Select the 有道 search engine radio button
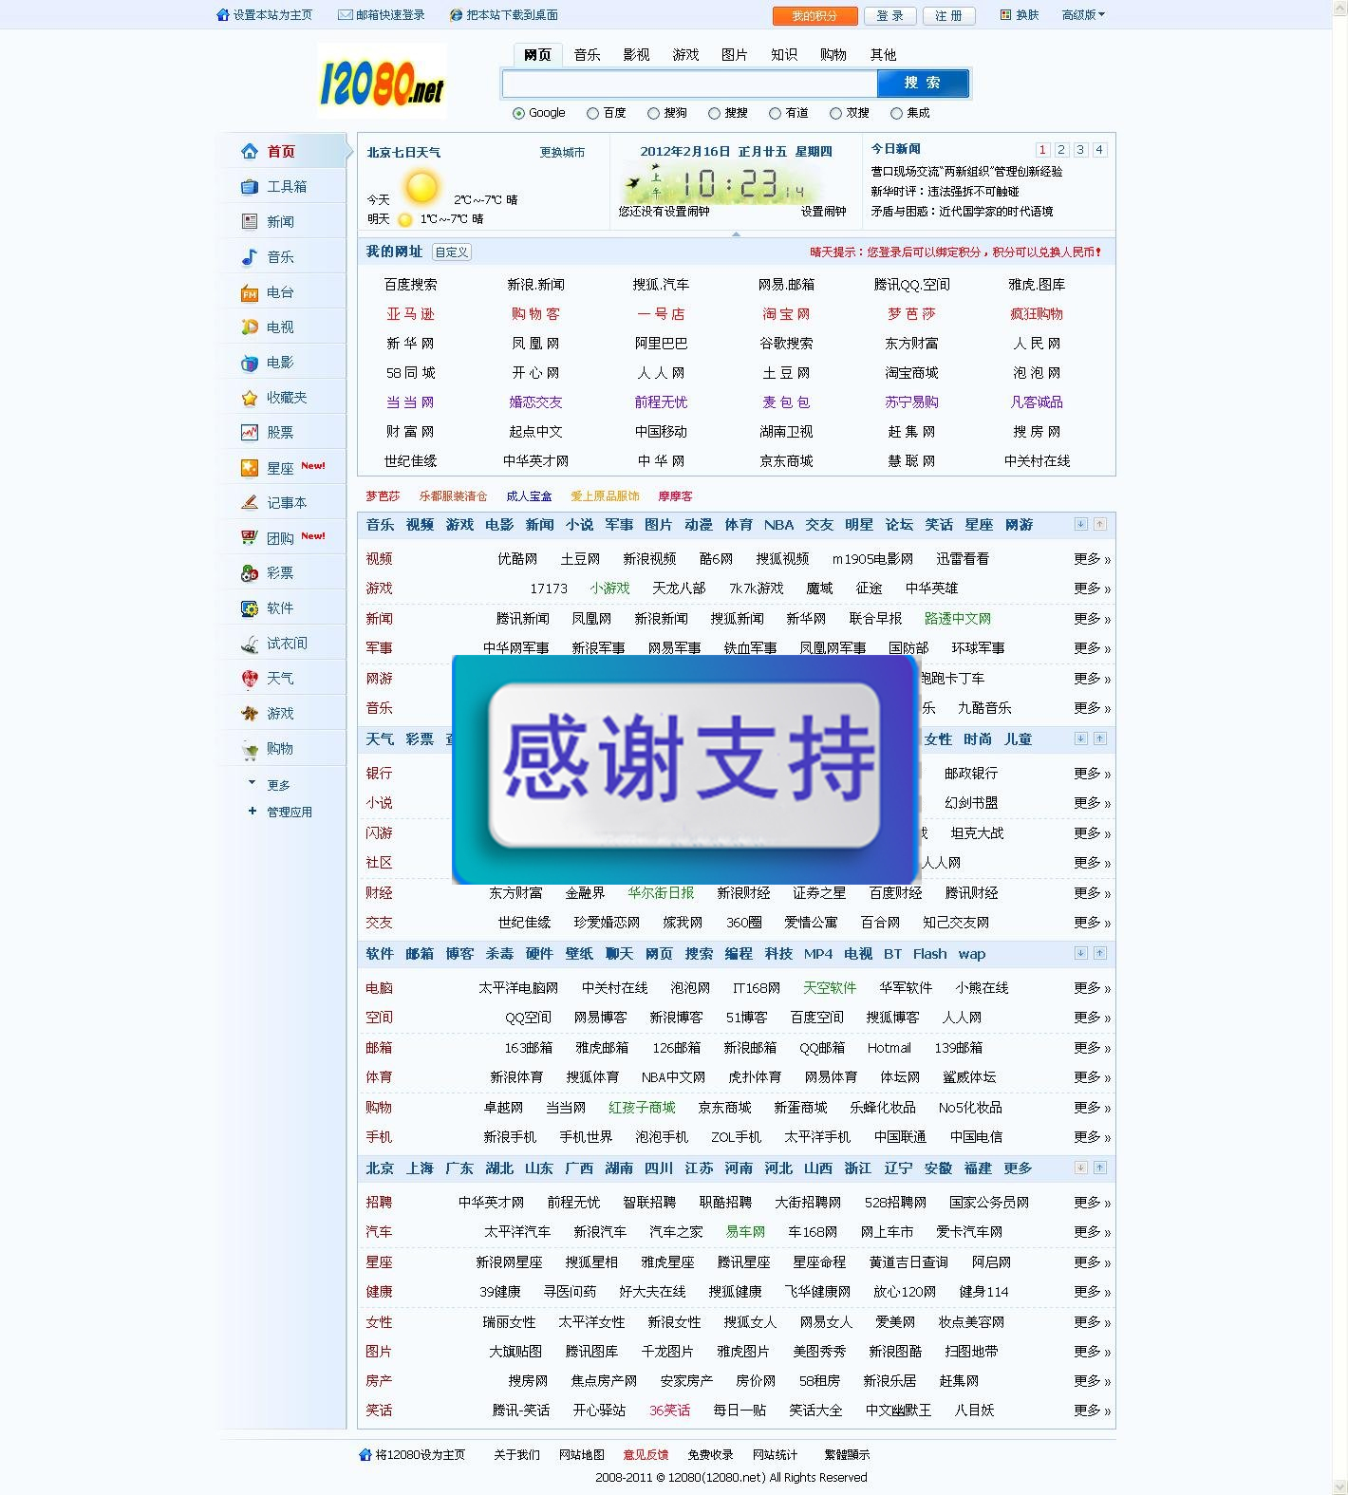 tap(775, 113)
